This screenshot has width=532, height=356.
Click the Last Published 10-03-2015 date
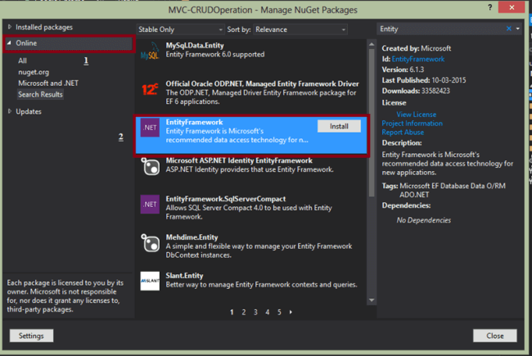pos(449,80)
